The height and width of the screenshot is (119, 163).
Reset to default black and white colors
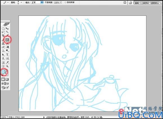2,75
